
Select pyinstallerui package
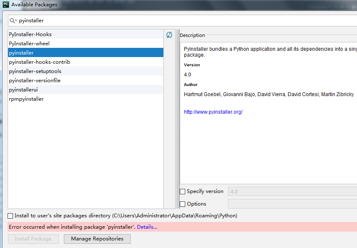[x=86, y=90]
